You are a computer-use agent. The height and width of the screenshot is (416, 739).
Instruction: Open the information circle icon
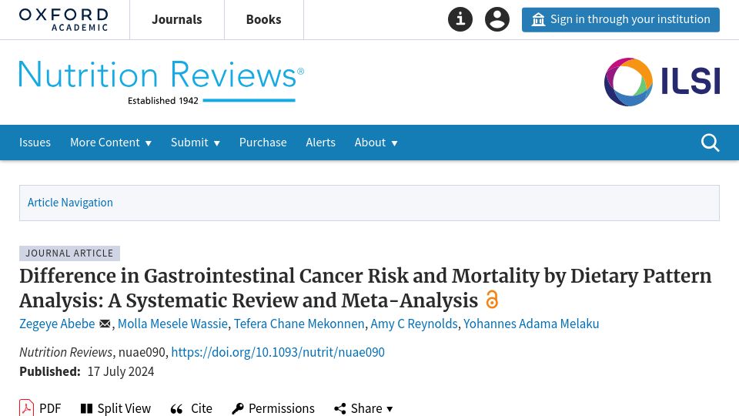460,19
